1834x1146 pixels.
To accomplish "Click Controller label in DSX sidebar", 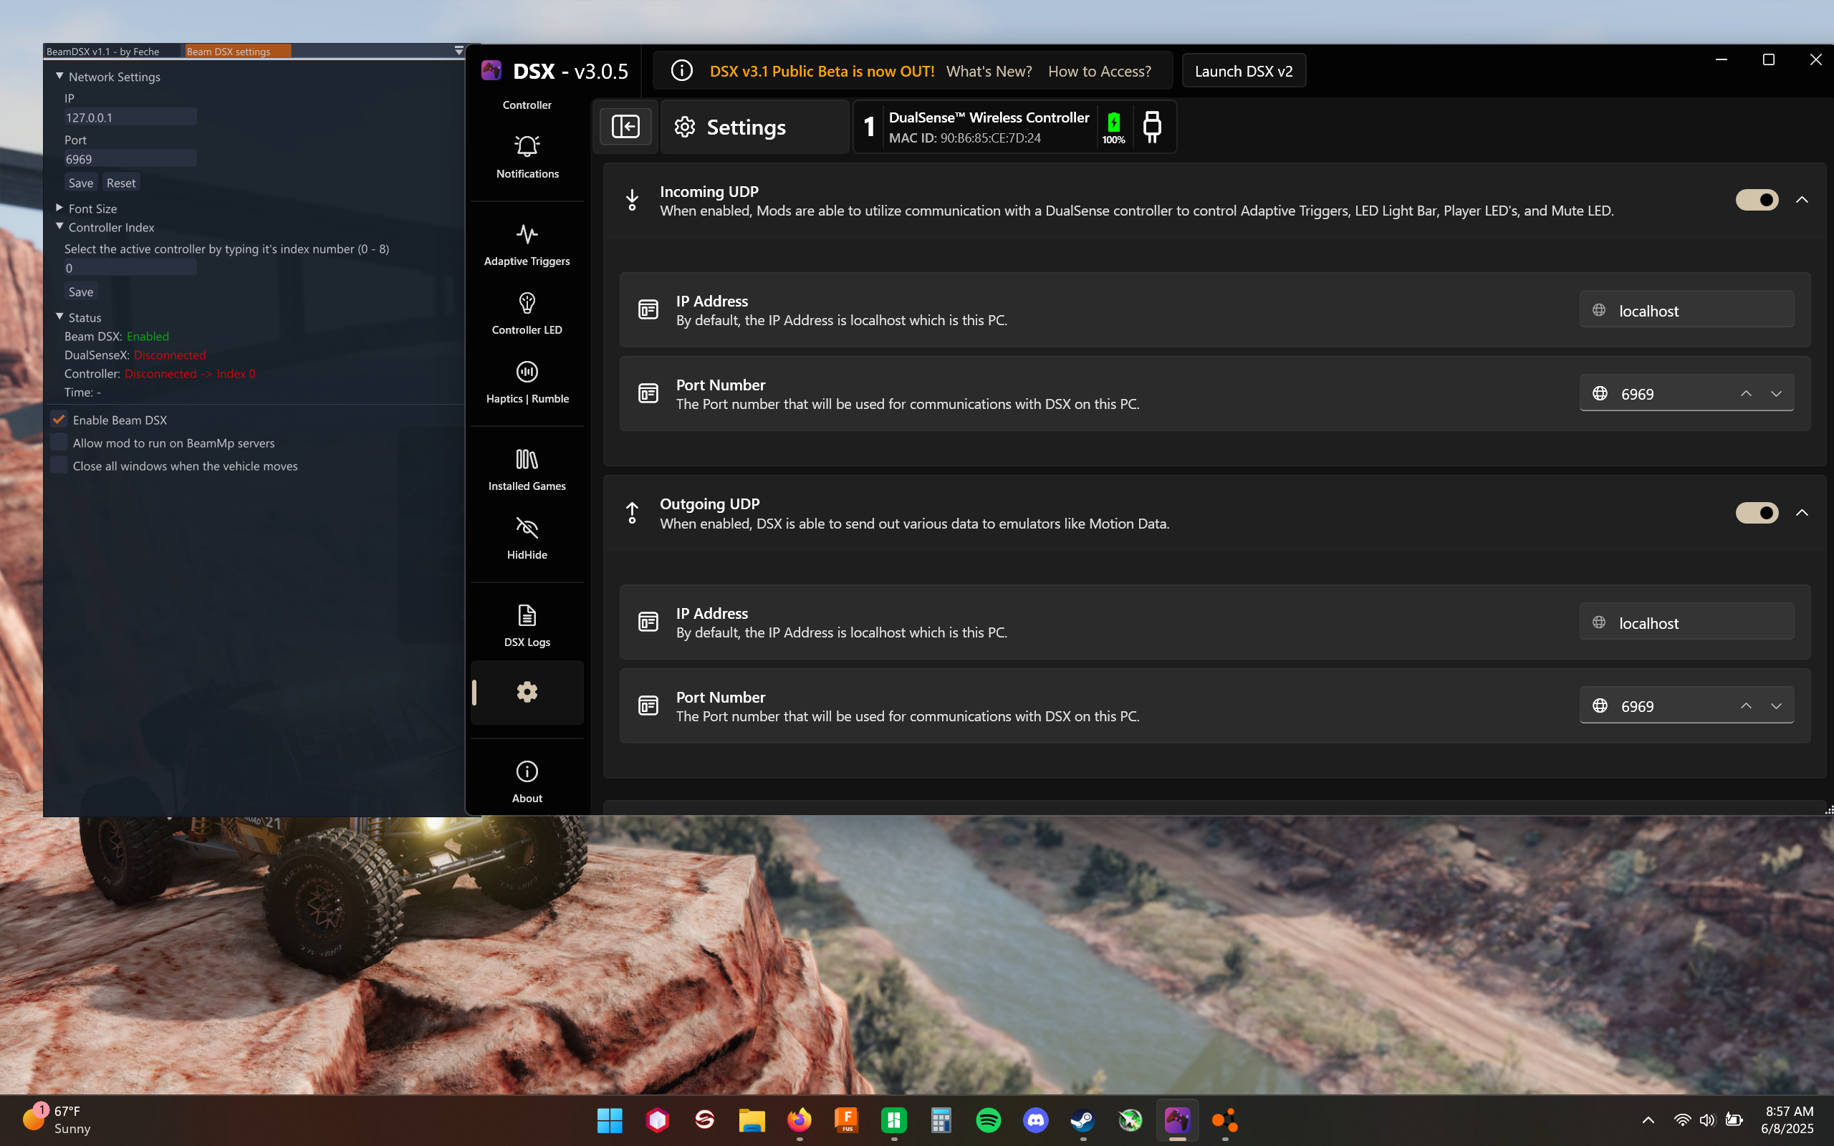I will [527, 105].
